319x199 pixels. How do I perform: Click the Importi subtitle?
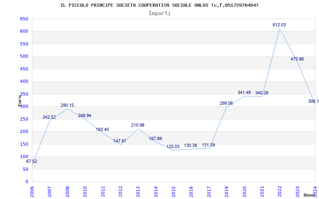click(159, 14)
